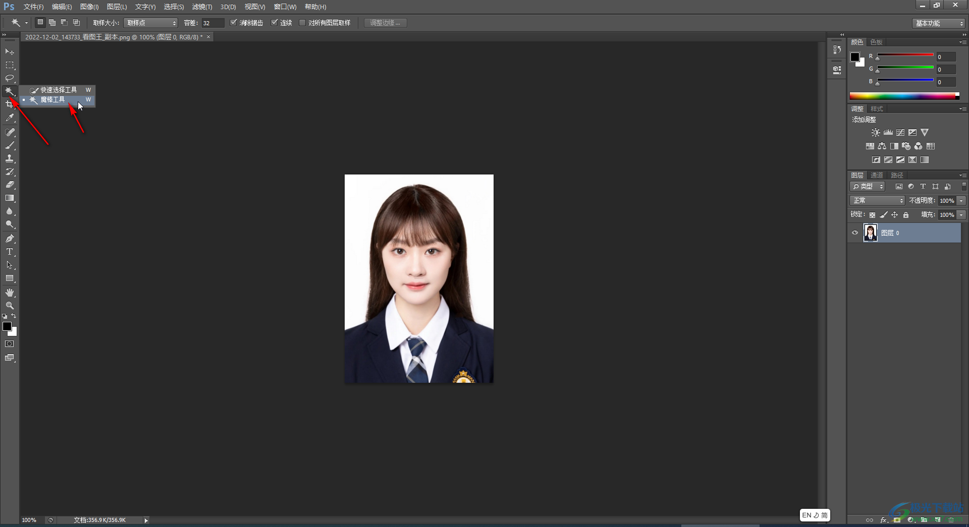Open the 取样大小 sample size dropdown

pyautogui.click(x=150, y=23)
